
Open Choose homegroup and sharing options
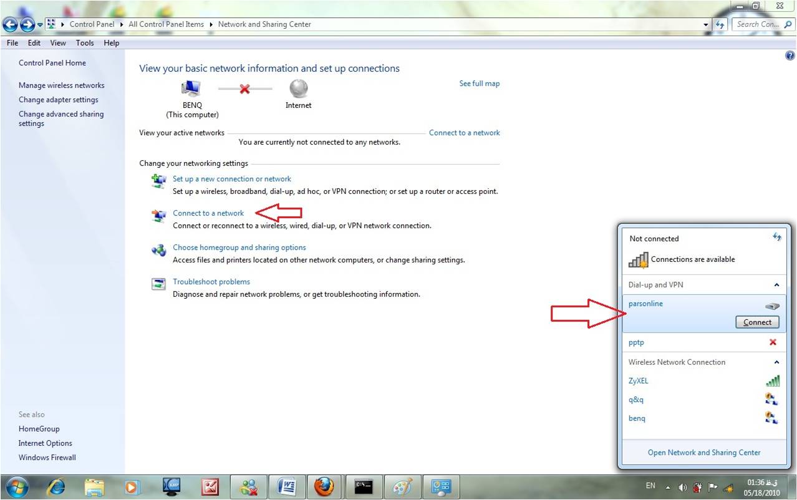point(239,248)
